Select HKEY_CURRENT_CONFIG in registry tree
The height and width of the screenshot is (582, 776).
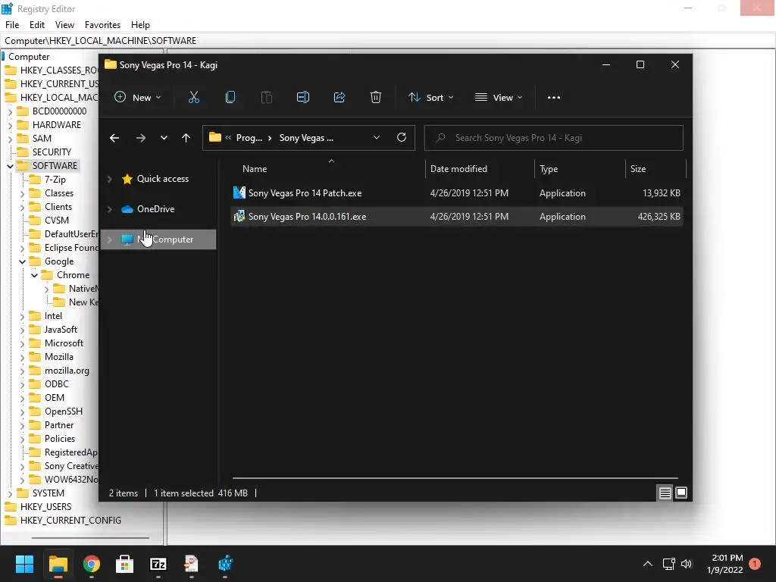70,521
